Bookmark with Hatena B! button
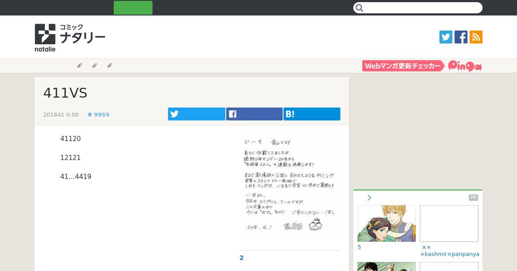This screenshot has height=271, width=517. [x=312, y=114]
